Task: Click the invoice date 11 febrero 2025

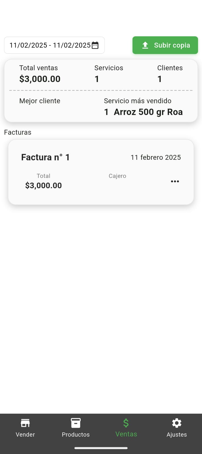Action: click(155, 157)
